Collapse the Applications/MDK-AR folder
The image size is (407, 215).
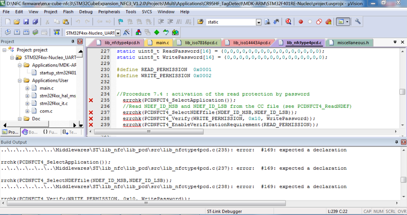pyautogui.click(x=20, y=65)
